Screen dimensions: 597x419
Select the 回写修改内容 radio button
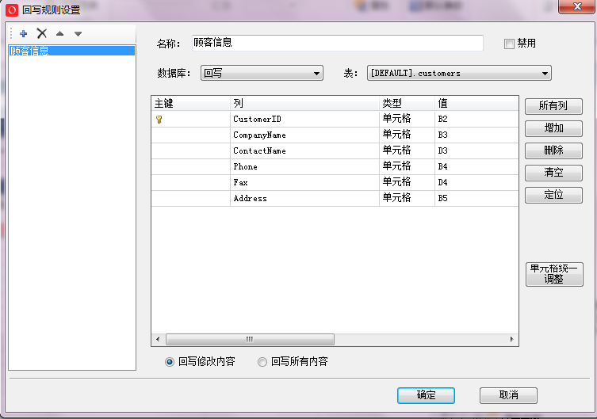coord(170,362)
